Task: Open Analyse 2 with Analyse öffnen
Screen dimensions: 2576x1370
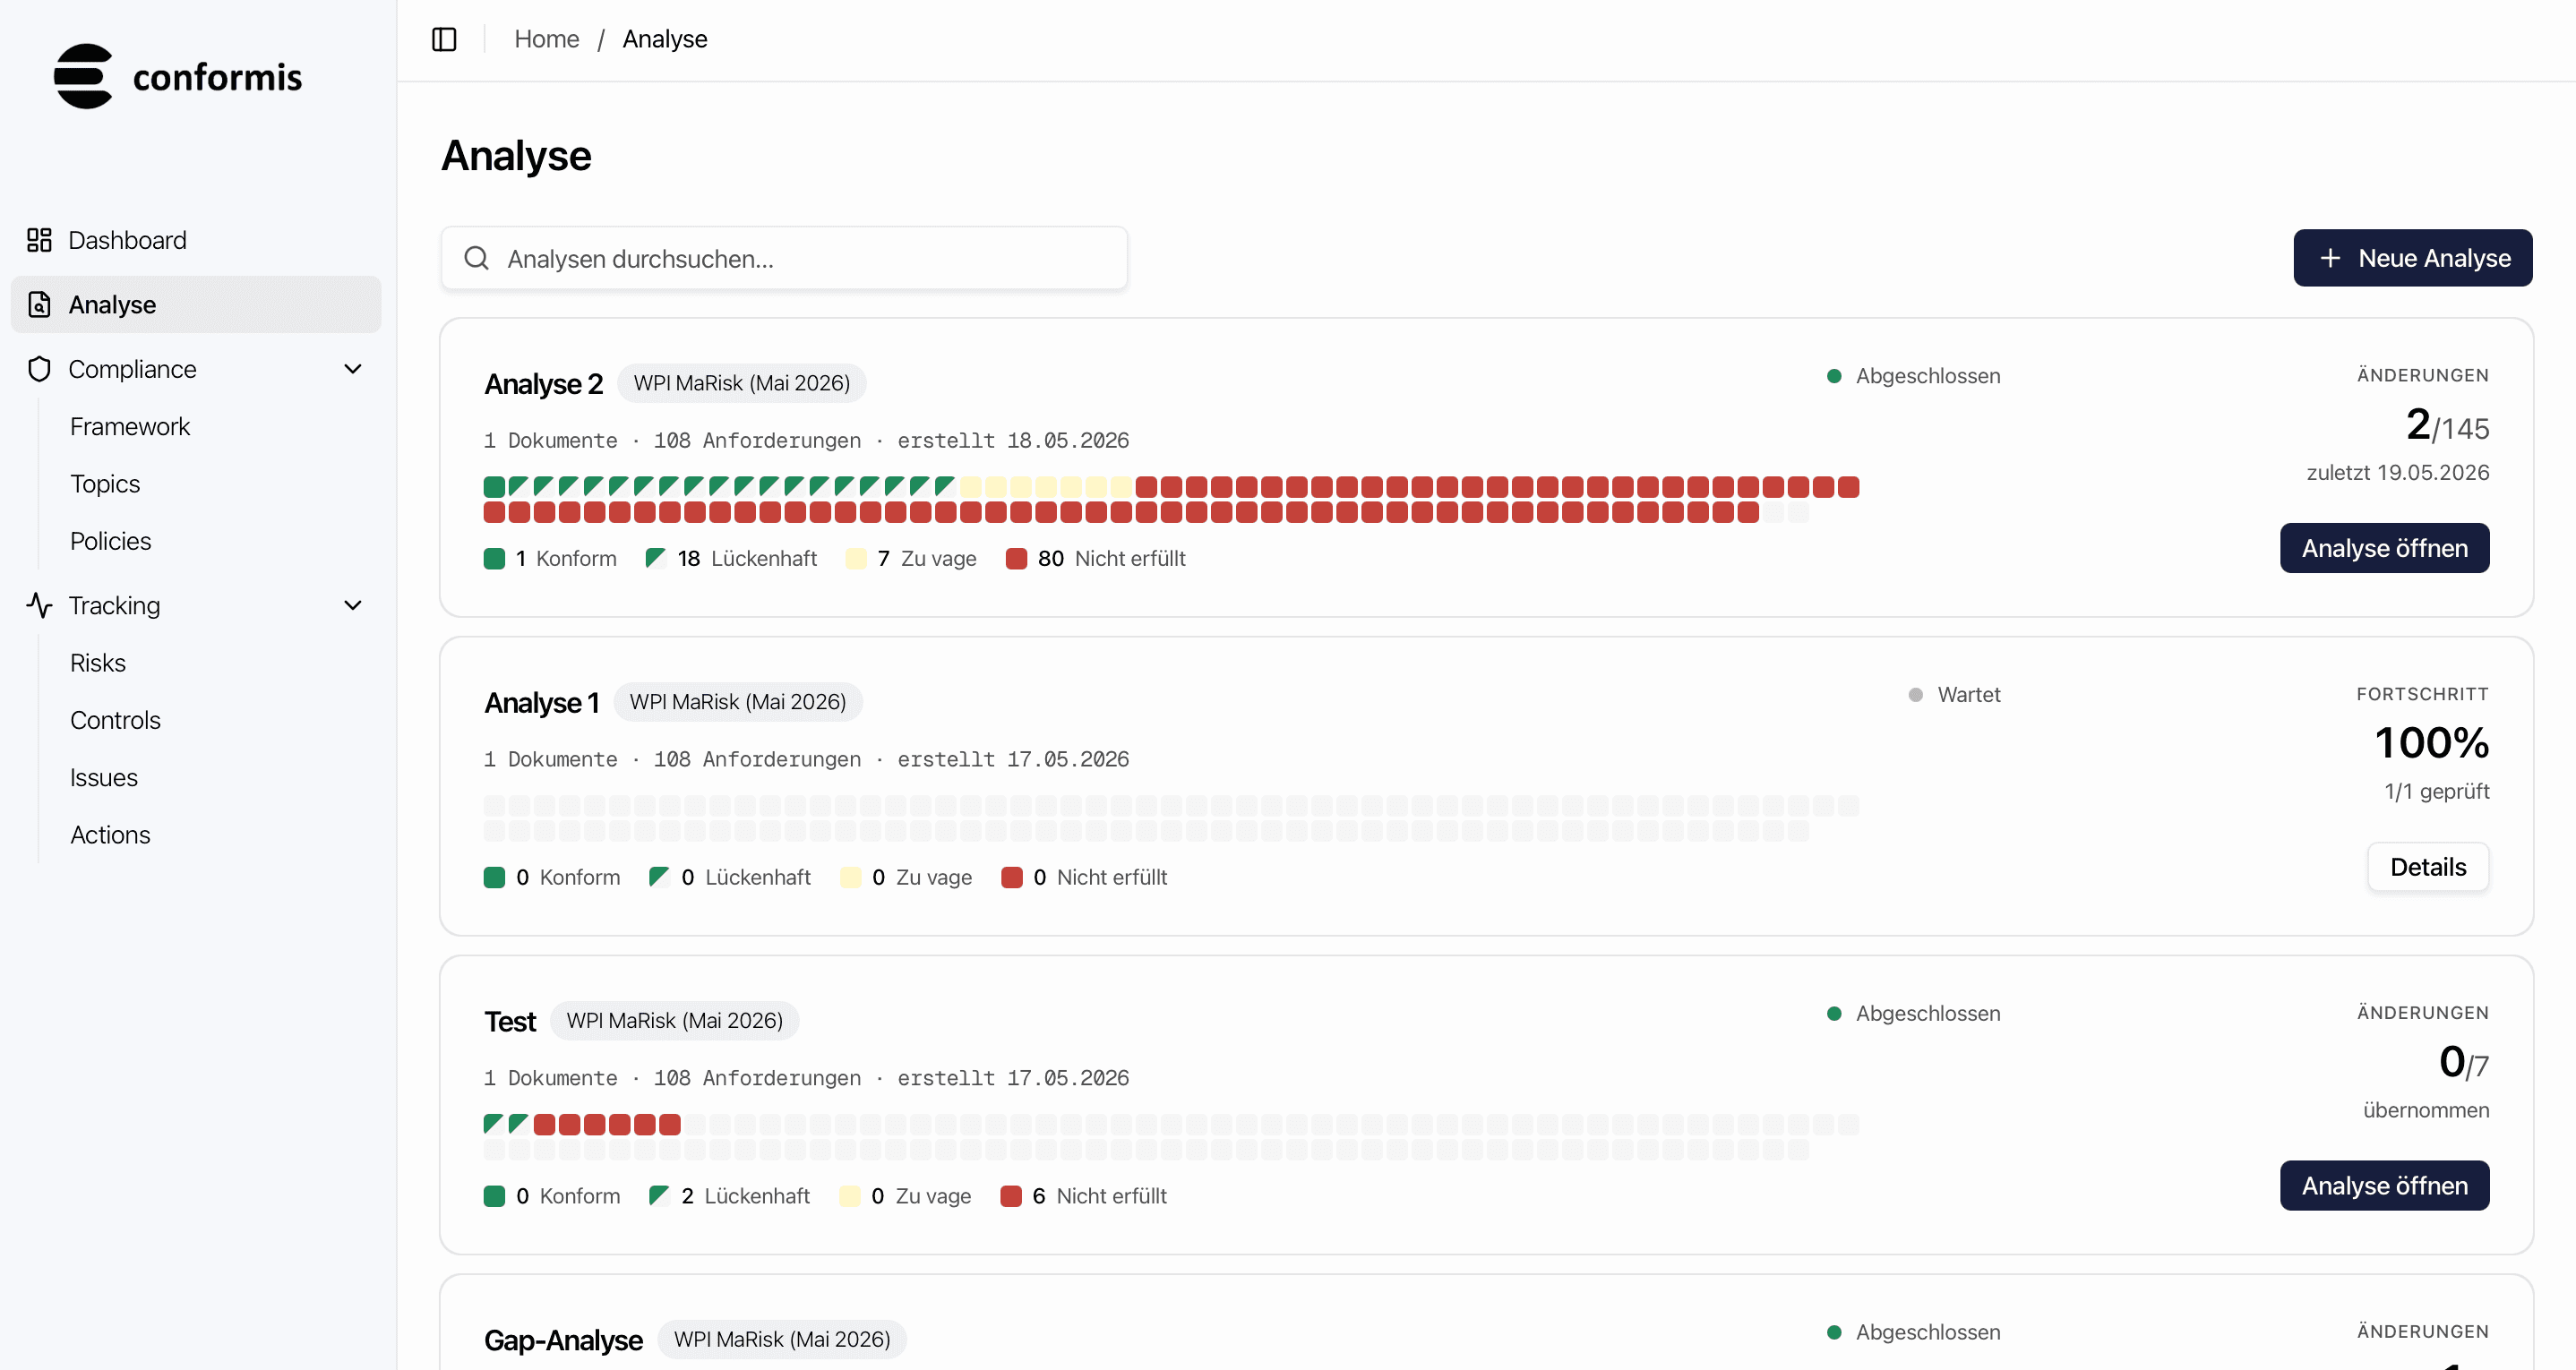Action: pos(2384,548)
